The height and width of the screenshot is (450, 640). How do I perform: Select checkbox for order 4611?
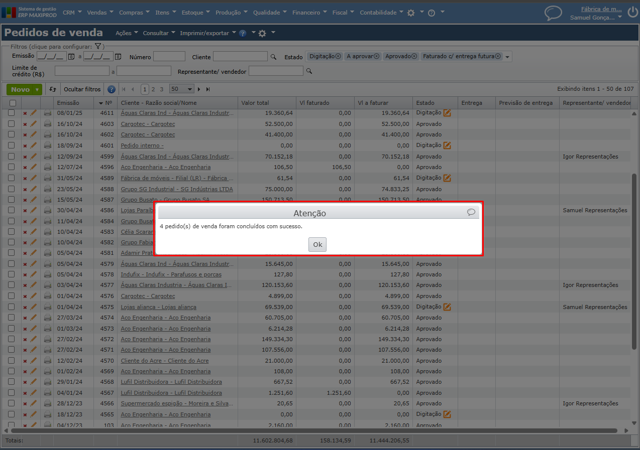(x=12, y=113)
